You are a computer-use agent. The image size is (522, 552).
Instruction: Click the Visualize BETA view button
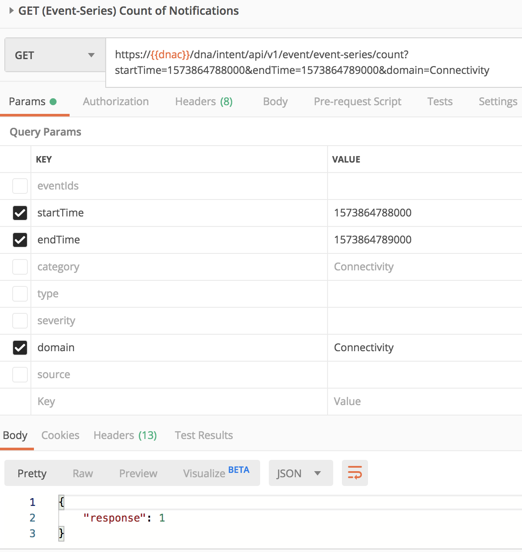pos(216,473)
